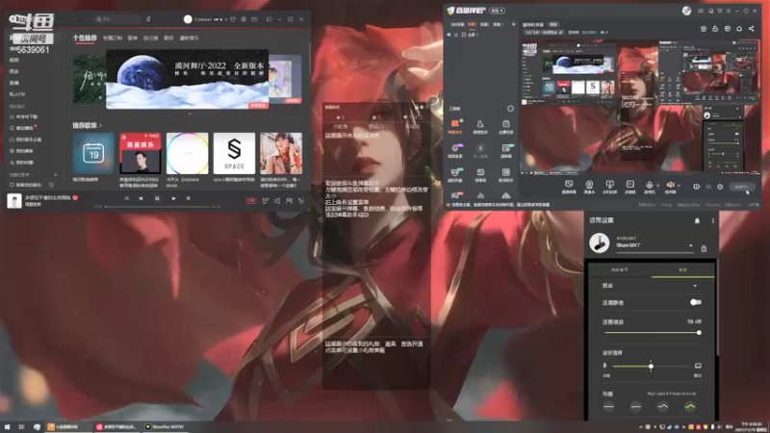This screenshot has width=770, height=433.
Task: Toggle visibility eye of 全屏 source
Action: pyautogui.click(x=449, y=35)
